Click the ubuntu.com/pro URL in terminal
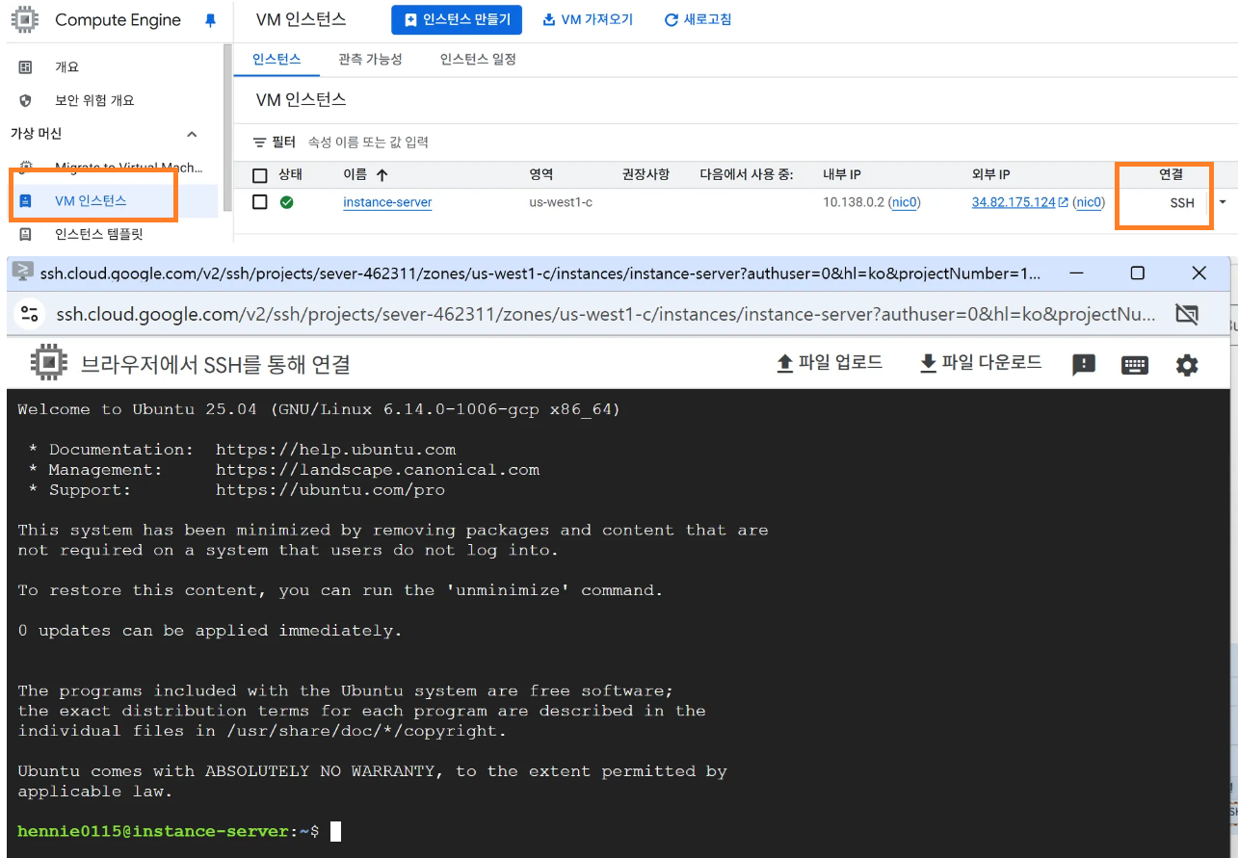The image size is (1238, 858). [x=330, y=490]
